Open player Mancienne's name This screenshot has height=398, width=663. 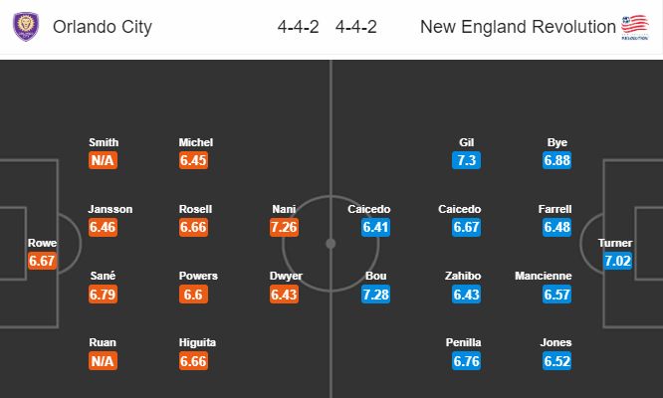coord(544,276)
